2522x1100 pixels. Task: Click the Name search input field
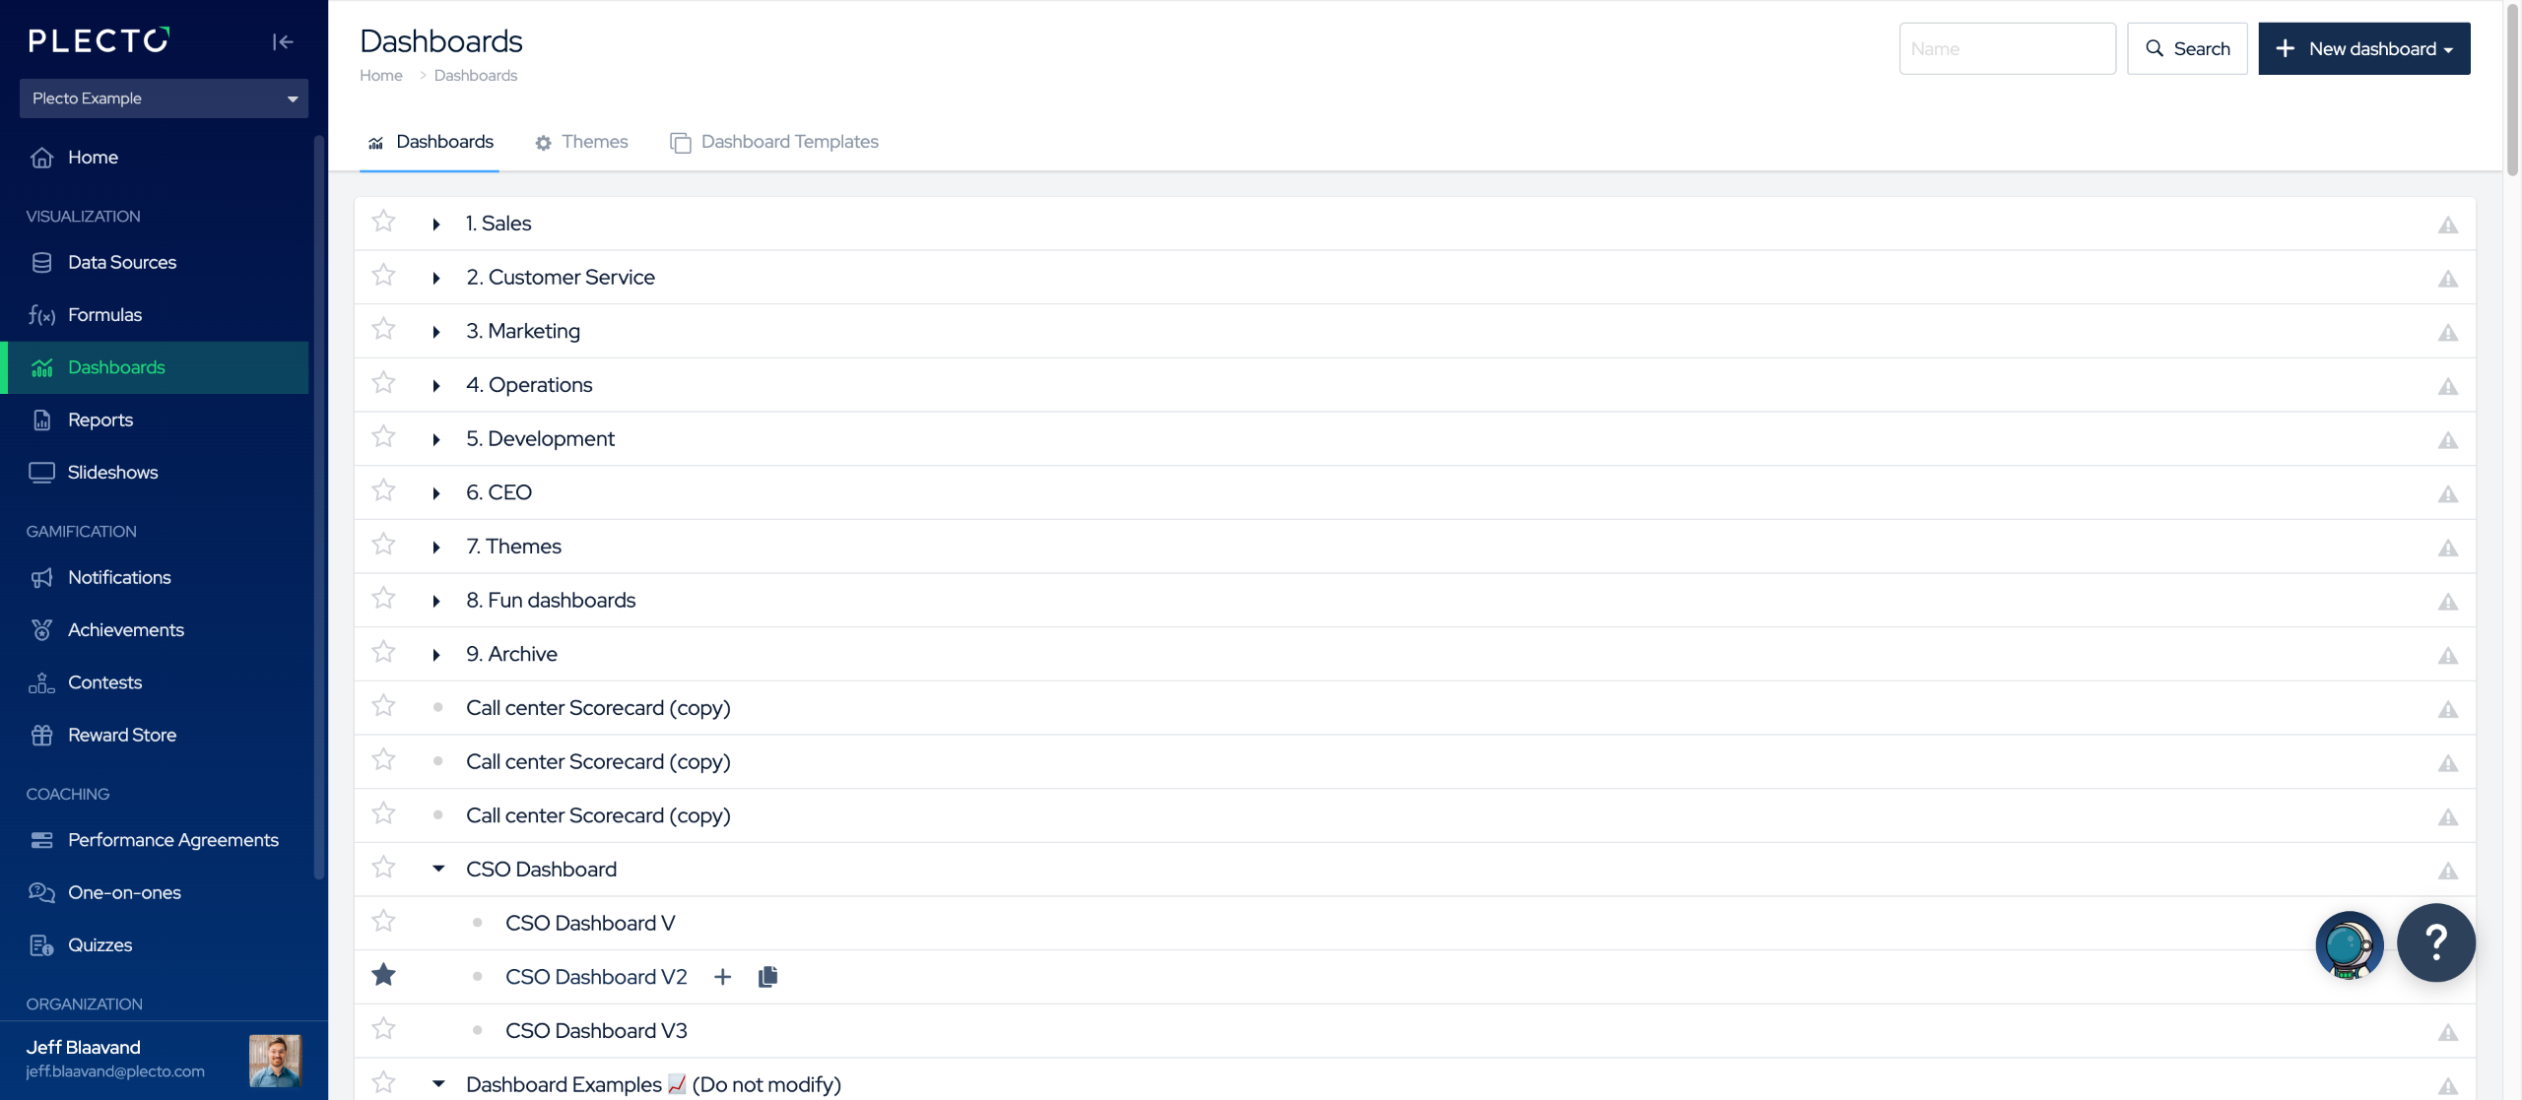[2006, 48]
